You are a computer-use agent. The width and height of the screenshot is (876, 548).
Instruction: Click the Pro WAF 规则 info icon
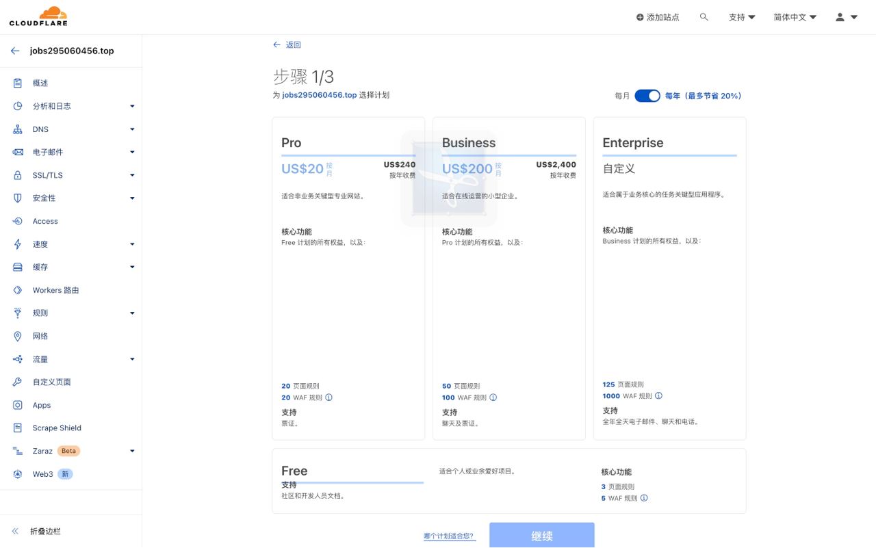[x=328, y=397]
